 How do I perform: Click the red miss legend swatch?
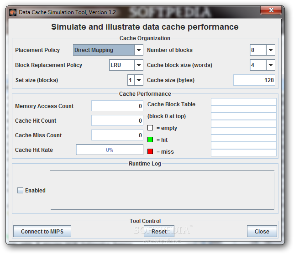[x=150, y=151]
